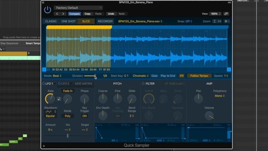Viewport: 268px width, 151px height.
Task: Toggle the Play to End button
Action: (167, 75)
